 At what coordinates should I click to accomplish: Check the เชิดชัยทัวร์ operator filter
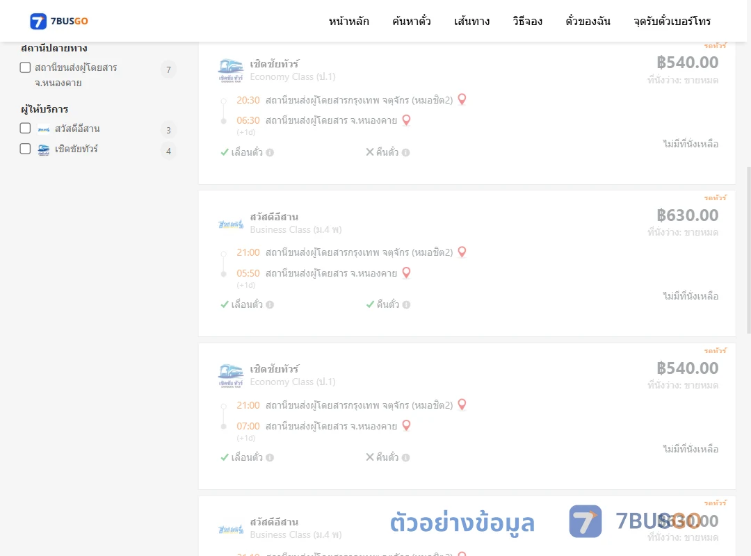coord(26,149)
